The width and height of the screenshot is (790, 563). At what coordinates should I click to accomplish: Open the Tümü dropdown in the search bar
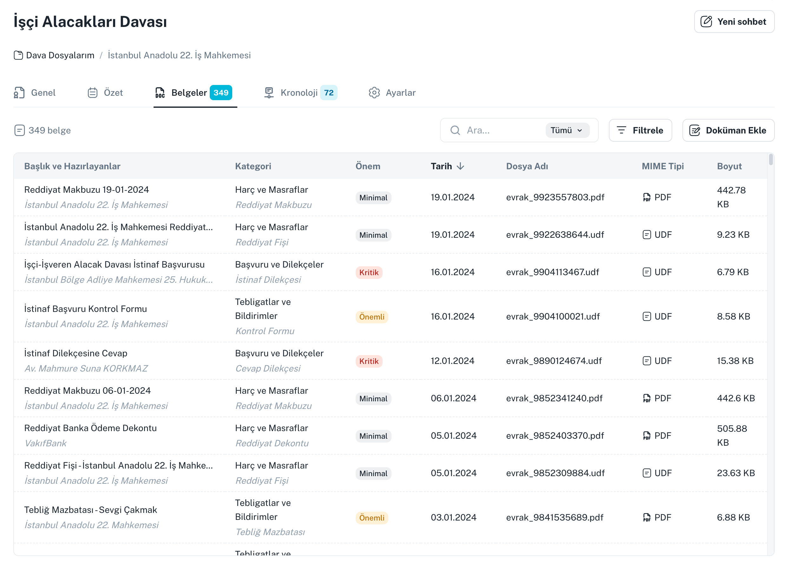[x=567, y=130]
